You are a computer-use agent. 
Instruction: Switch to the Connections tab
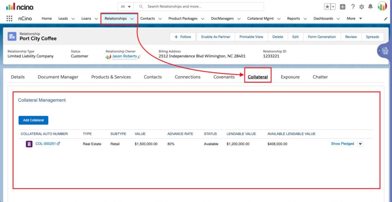coord(188,77)
